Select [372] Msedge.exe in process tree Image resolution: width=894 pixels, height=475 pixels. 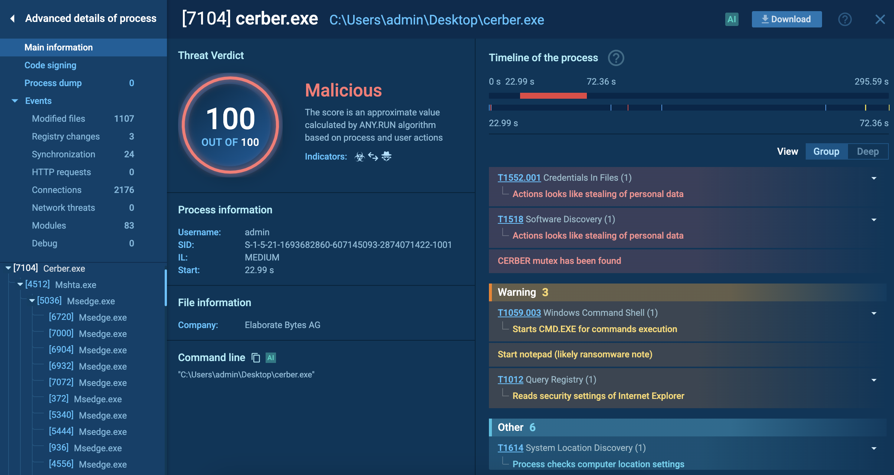point(85,399)
